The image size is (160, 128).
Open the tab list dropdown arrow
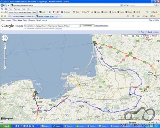click(12, 16)
